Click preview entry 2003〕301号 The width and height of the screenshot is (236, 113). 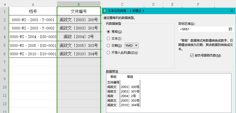(130, 91)
